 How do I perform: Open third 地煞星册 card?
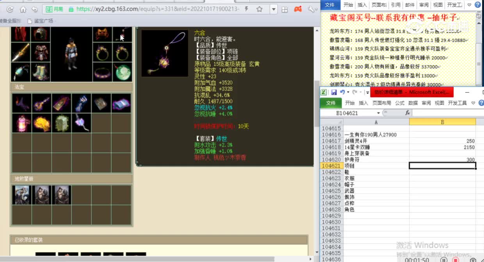coord(61,195)
